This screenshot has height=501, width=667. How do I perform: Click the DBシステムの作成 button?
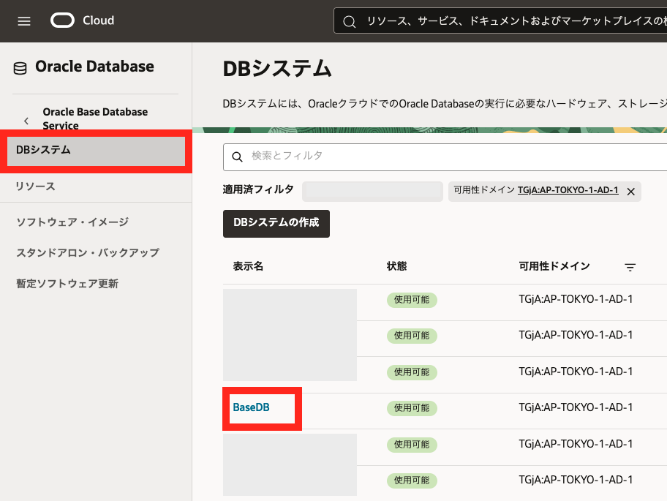click(x=276, y=223)
